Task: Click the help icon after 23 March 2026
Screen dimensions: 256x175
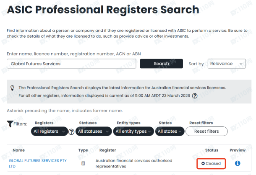Action: tap(195, 96)
